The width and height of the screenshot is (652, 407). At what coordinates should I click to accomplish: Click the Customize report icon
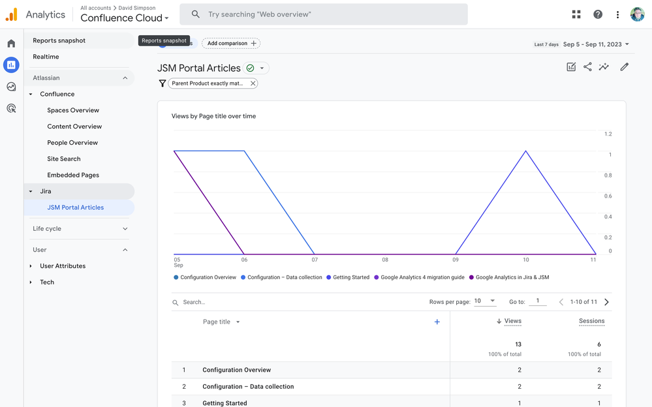(x=571, y=67)
